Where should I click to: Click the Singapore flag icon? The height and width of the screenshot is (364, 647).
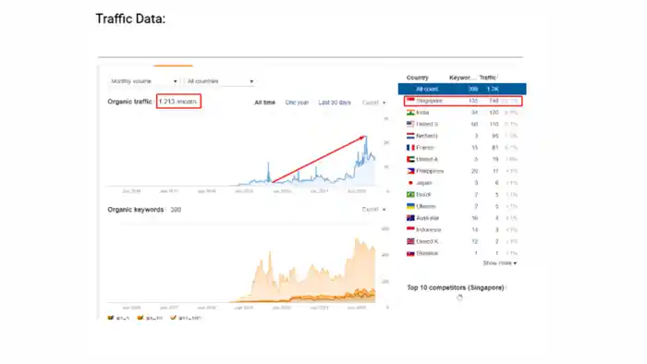[x=410, y=100]
